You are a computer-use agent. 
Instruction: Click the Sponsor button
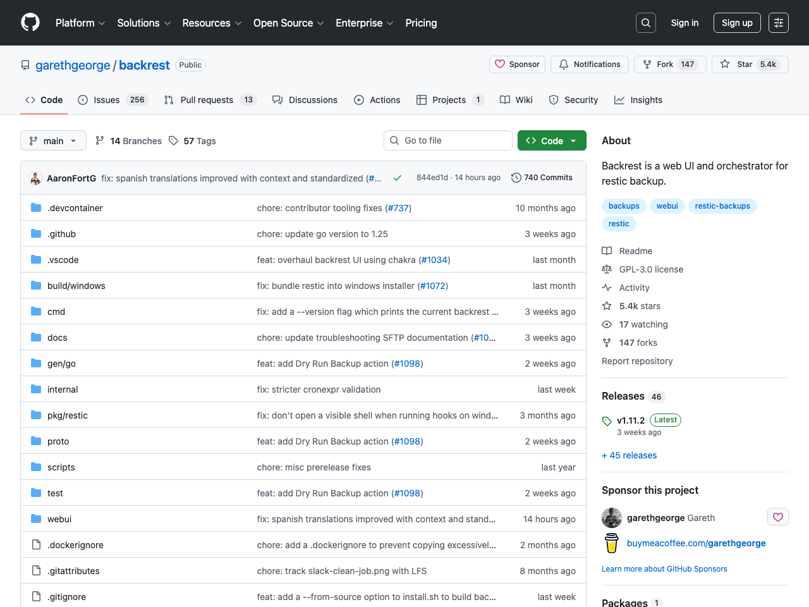pos(517,64)
